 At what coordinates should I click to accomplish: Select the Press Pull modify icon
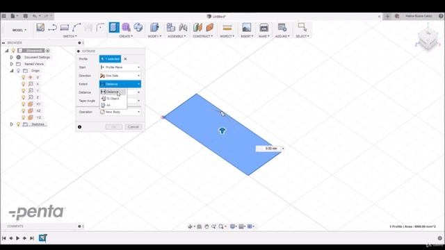coord(154,28)
